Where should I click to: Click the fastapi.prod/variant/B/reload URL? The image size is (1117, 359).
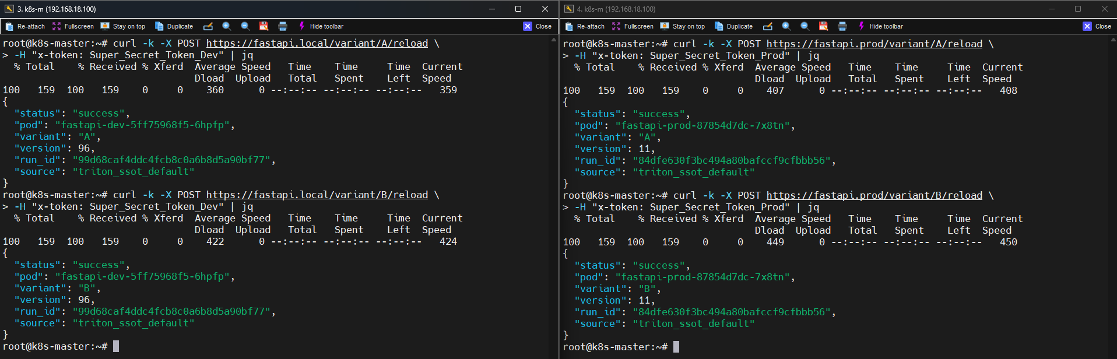874,196
